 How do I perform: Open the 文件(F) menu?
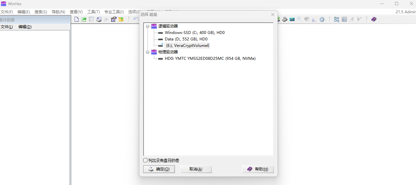coord(6,12)
